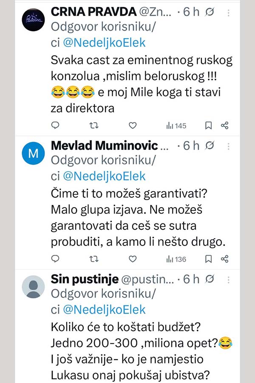This screenshot has width=255, height=383.
Task: Reply to CRNA PRAVDA's tweet
Action: coord(55,125)
